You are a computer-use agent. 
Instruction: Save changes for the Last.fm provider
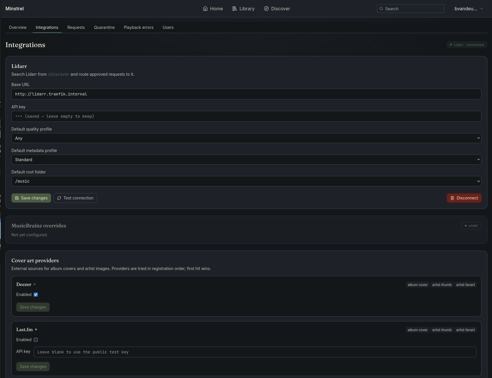(x=33, y=367)
